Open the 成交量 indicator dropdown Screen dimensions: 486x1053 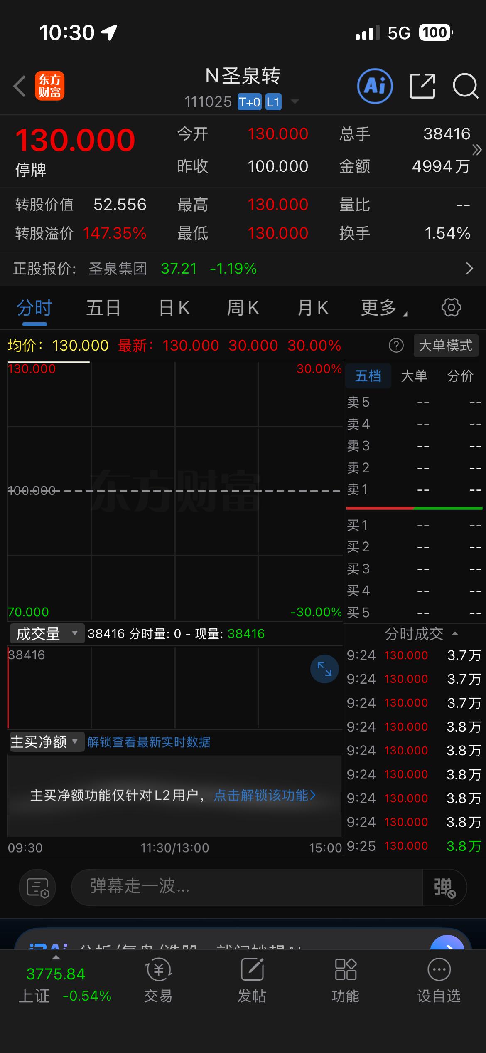tap(47, 633)
